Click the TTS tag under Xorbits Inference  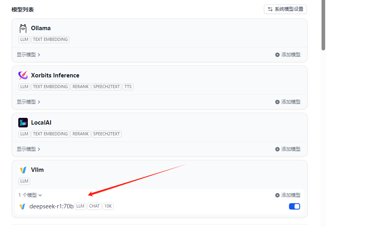coord(128,87)
